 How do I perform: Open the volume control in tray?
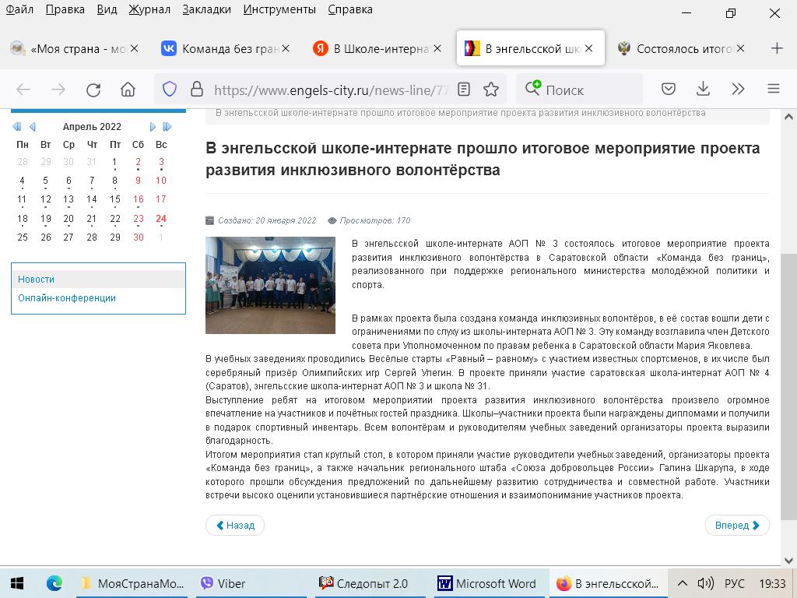click(705, 583)
